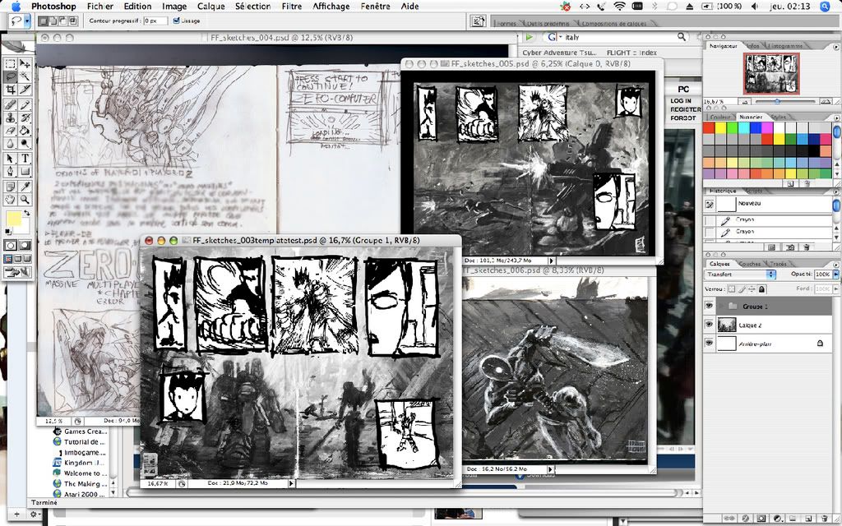The height and width of the screenshot is (526, 842).
Task: Switch to the Couches tab
Action: (750, 264)
